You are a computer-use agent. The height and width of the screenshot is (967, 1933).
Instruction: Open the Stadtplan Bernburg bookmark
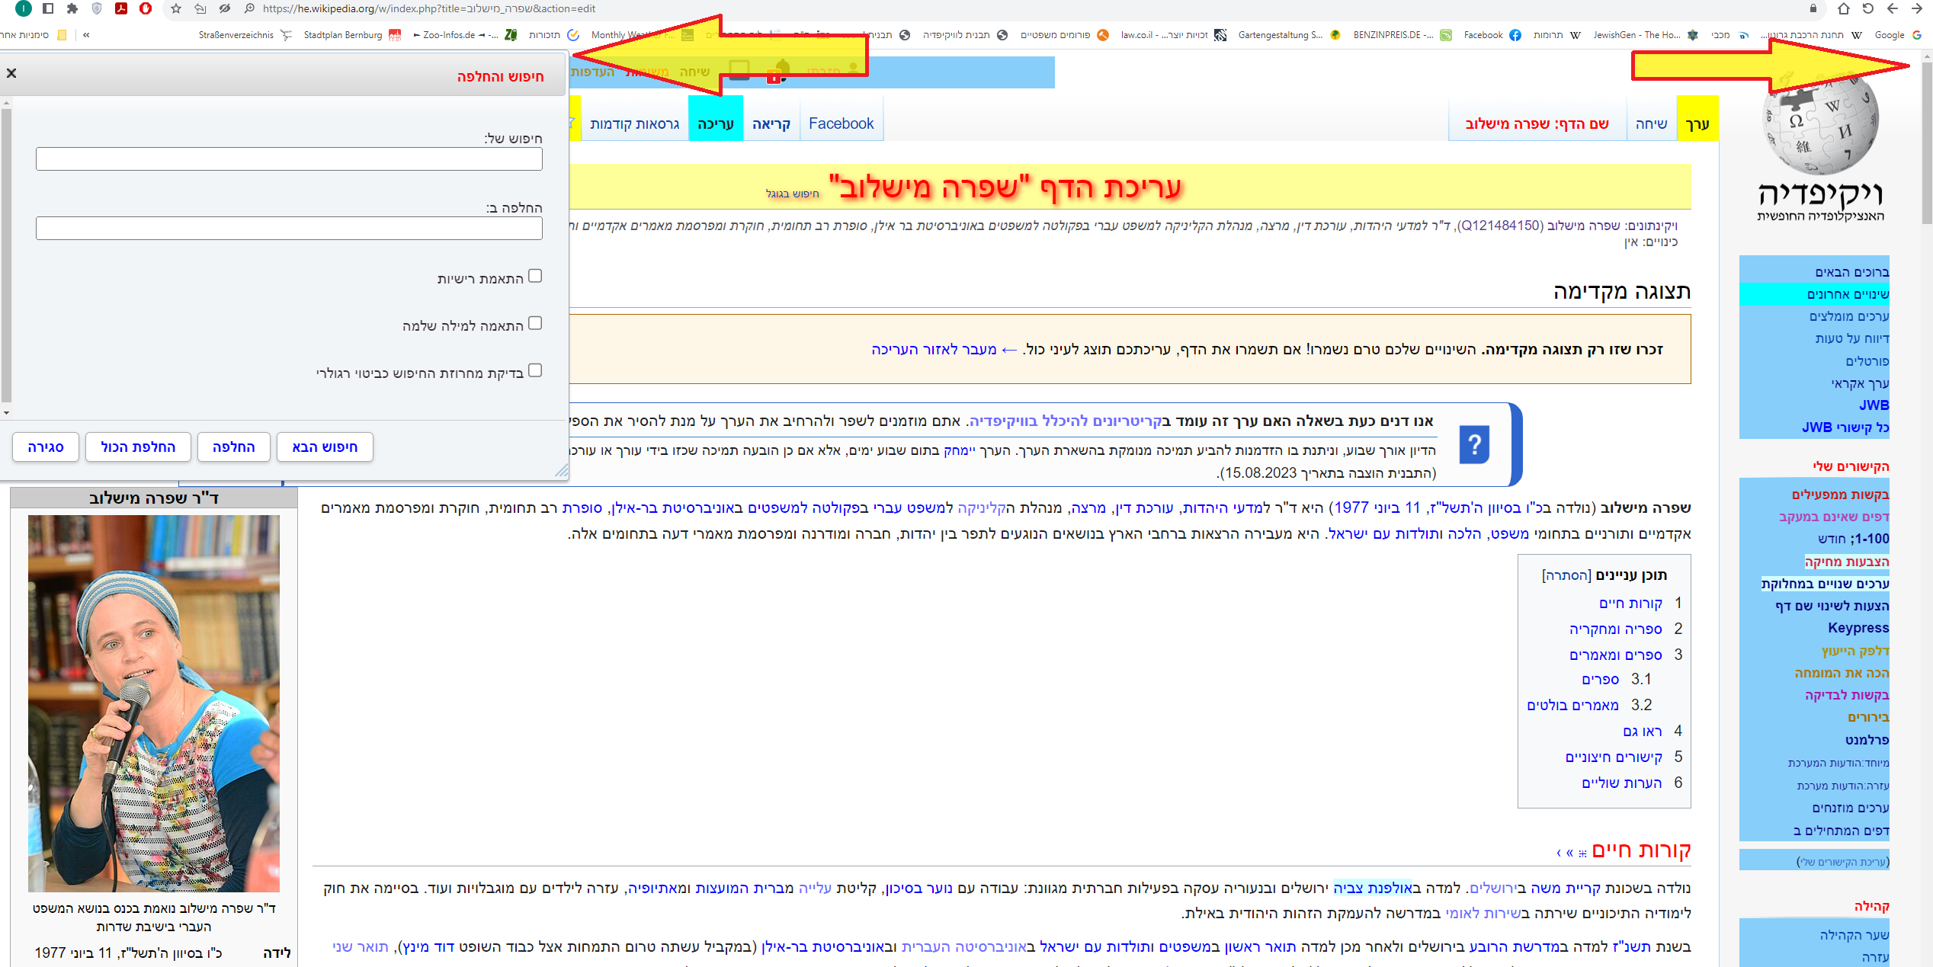point(352,35)
